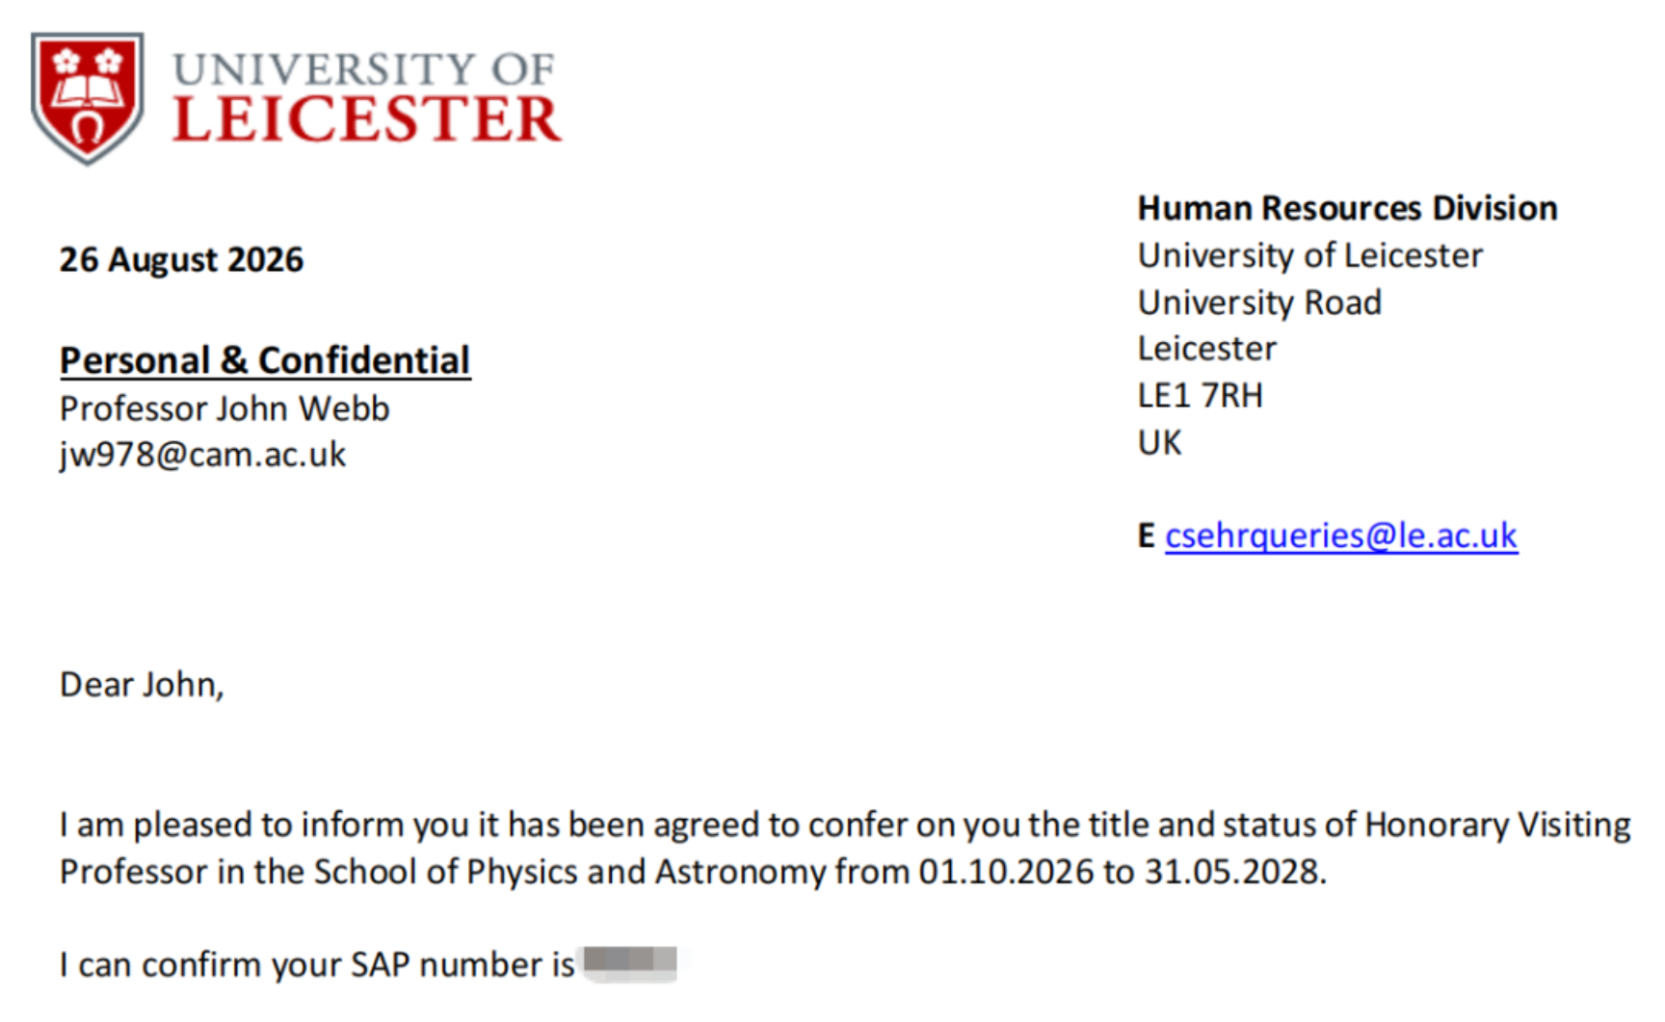Click the UK country line

(1159, 443)
